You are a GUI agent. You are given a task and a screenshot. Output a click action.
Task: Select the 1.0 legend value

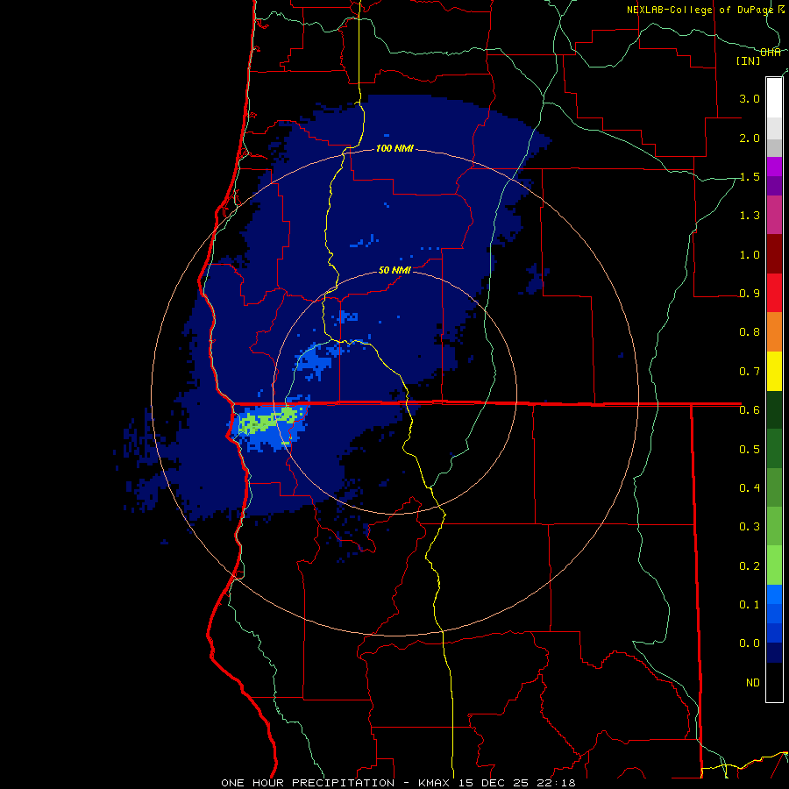pyautogui.click(x=750, y=254)
